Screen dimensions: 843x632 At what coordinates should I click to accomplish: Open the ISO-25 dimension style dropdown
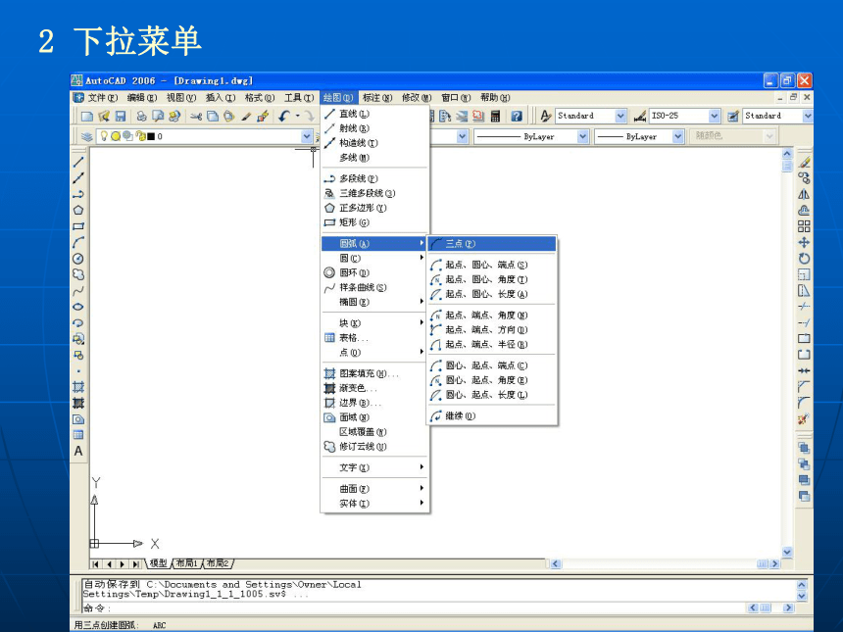[x=714, y=116]
